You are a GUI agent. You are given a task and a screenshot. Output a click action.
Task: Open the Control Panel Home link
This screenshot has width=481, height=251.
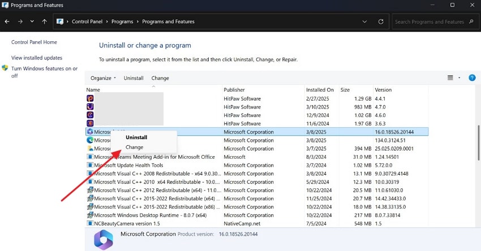pos(34,42)
